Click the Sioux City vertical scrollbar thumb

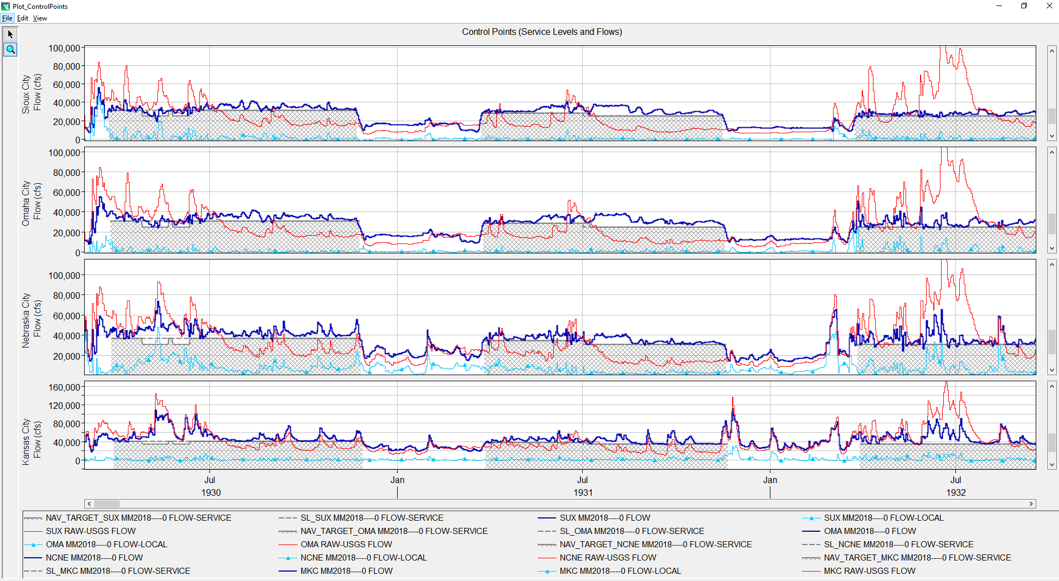pos(1051,116)
